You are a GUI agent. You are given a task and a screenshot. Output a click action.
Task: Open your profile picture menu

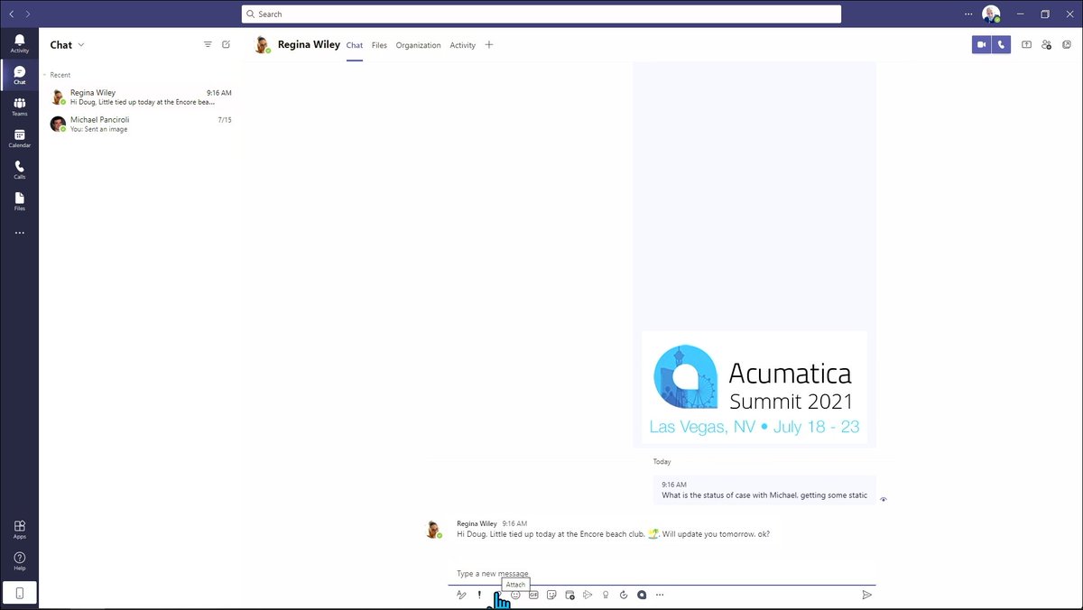(991, 14)
